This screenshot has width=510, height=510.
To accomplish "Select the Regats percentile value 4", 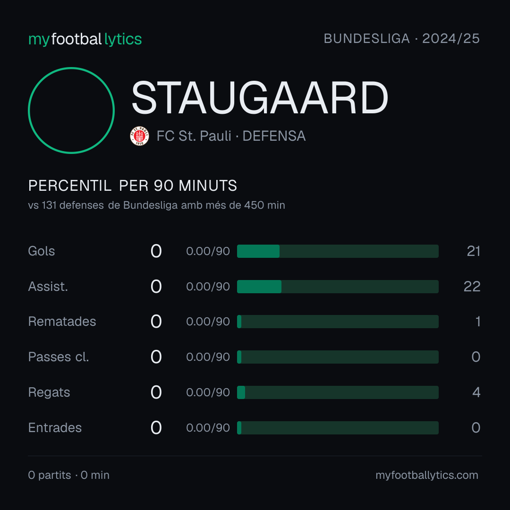I will point(476,392).
